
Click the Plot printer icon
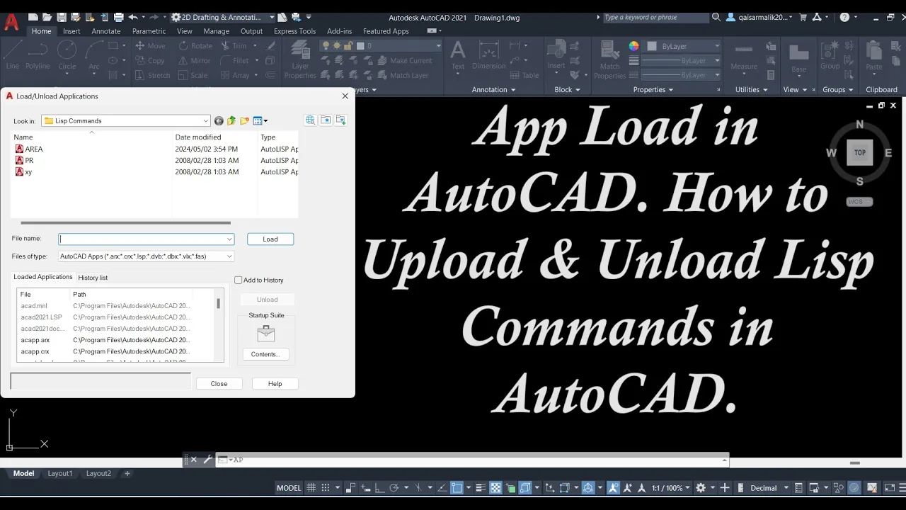point(119,17)
